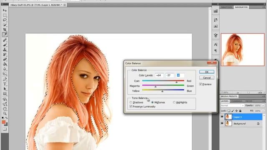The height and width of the screenshot is (150, 267).
Task: Switch to the Paths tab
Action: pyautogui.click(x=249, y=101)
